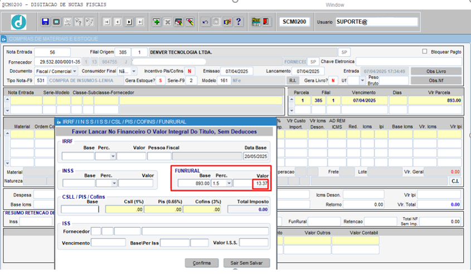Click the ISS Vencimento field

tap(108, 242)
